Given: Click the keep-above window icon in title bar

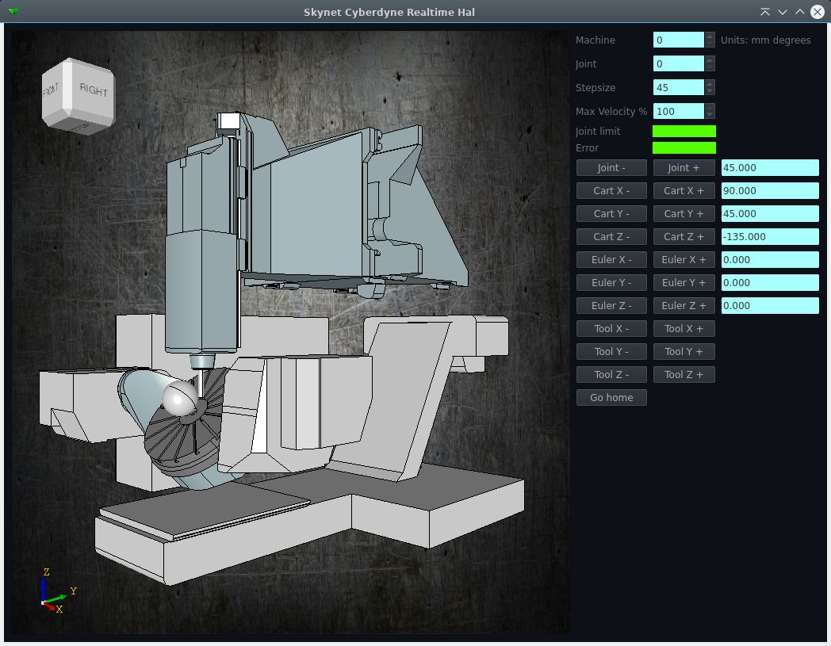Looking at the screenshot, I should click(764, 12).
